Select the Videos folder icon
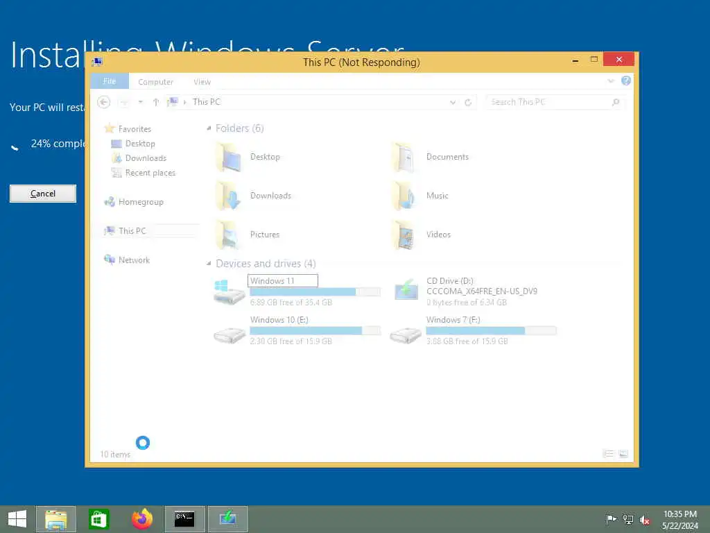This screenshot has width=710, height=533. (x=404, y=235)
